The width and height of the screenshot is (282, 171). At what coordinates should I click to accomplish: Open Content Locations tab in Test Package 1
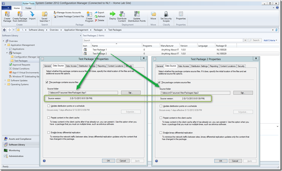[x=116, y=66]
